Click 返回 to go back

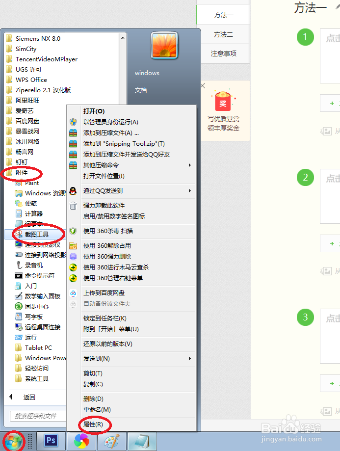pos(29,397)
